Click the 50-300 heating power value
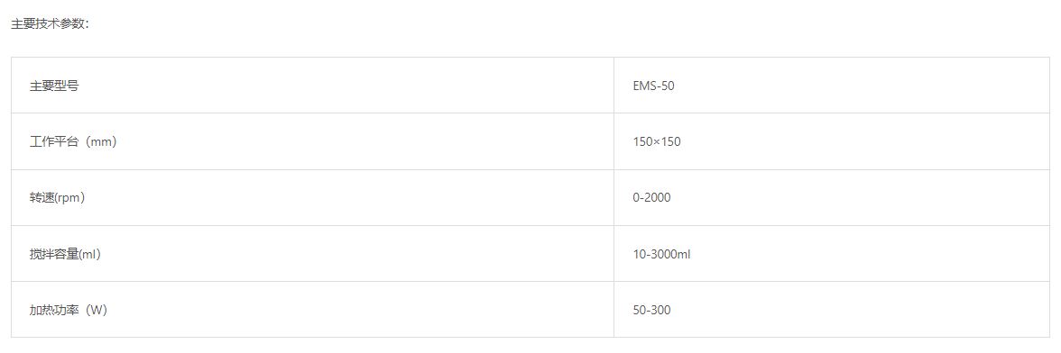 (x=651, y=310)
